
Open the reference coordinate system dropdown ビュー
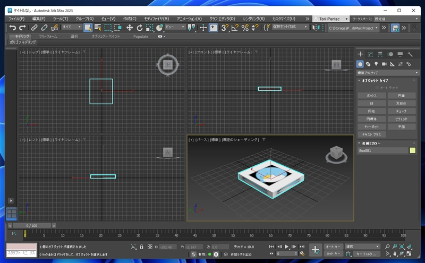point(175,27)
